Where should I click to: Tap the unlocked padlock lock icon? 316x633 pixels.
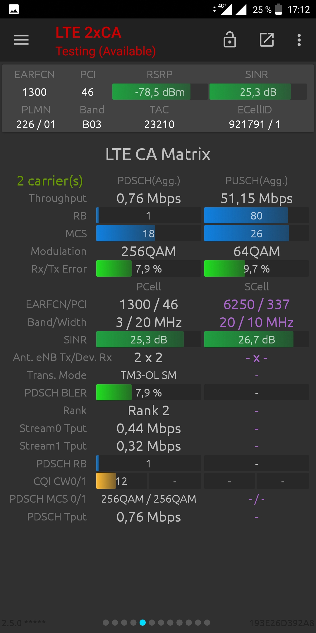tap(230, 40)
